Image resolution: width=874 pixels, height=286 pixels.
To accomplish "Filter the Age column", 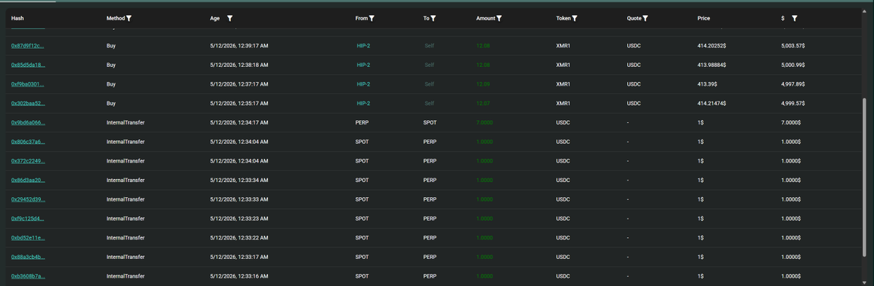I will click(229, 18).
